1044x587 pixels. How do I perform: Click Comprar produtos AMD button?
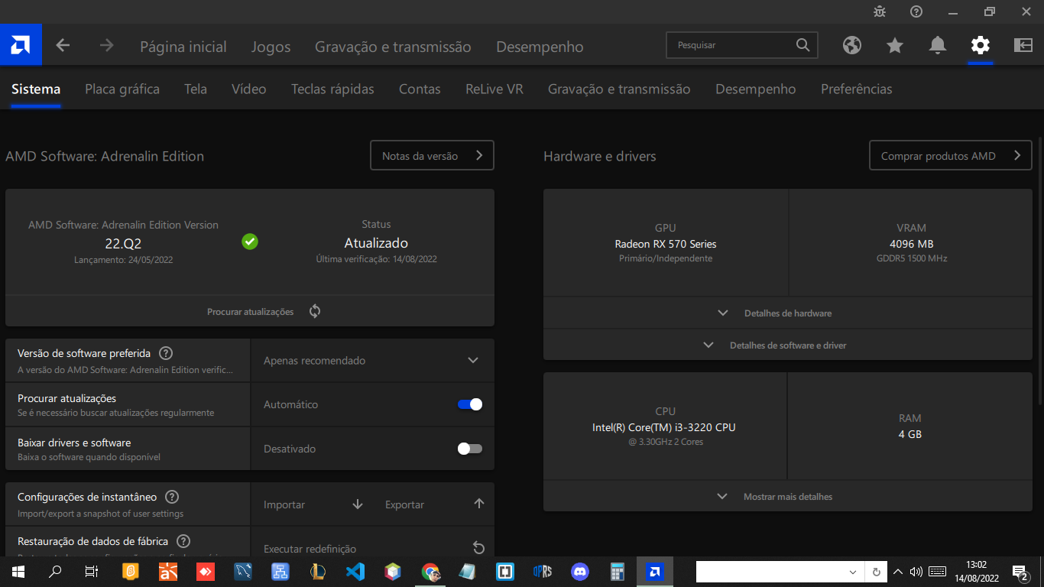tap(951, 155)
